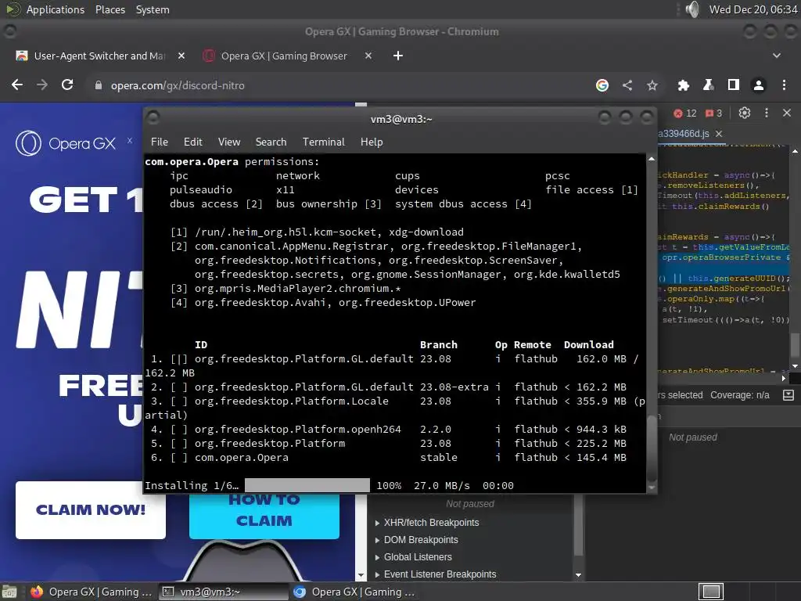
Task: Open the tab search chevron
Action: pyautogui.click(x=777, y=56)
